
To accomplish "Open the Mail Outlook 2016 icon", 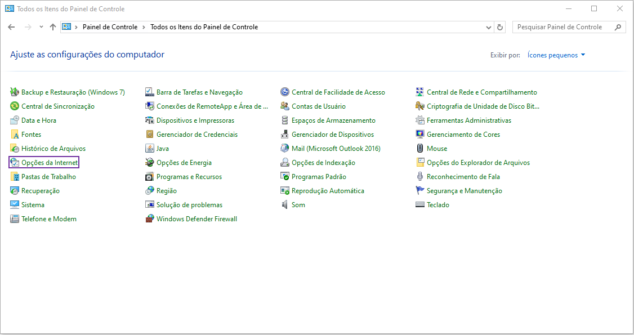I will pos(285,149).
